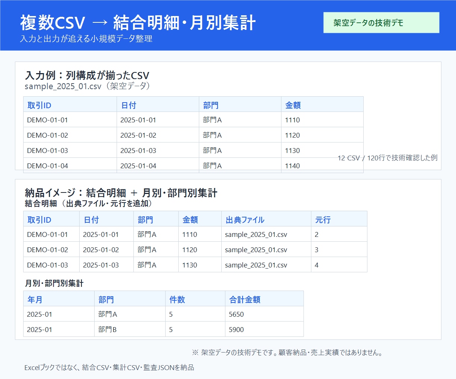Click note 12 CSV / 120行で技術確認した例
Viewport: 456px width, 379px height.
click(388, 158)
